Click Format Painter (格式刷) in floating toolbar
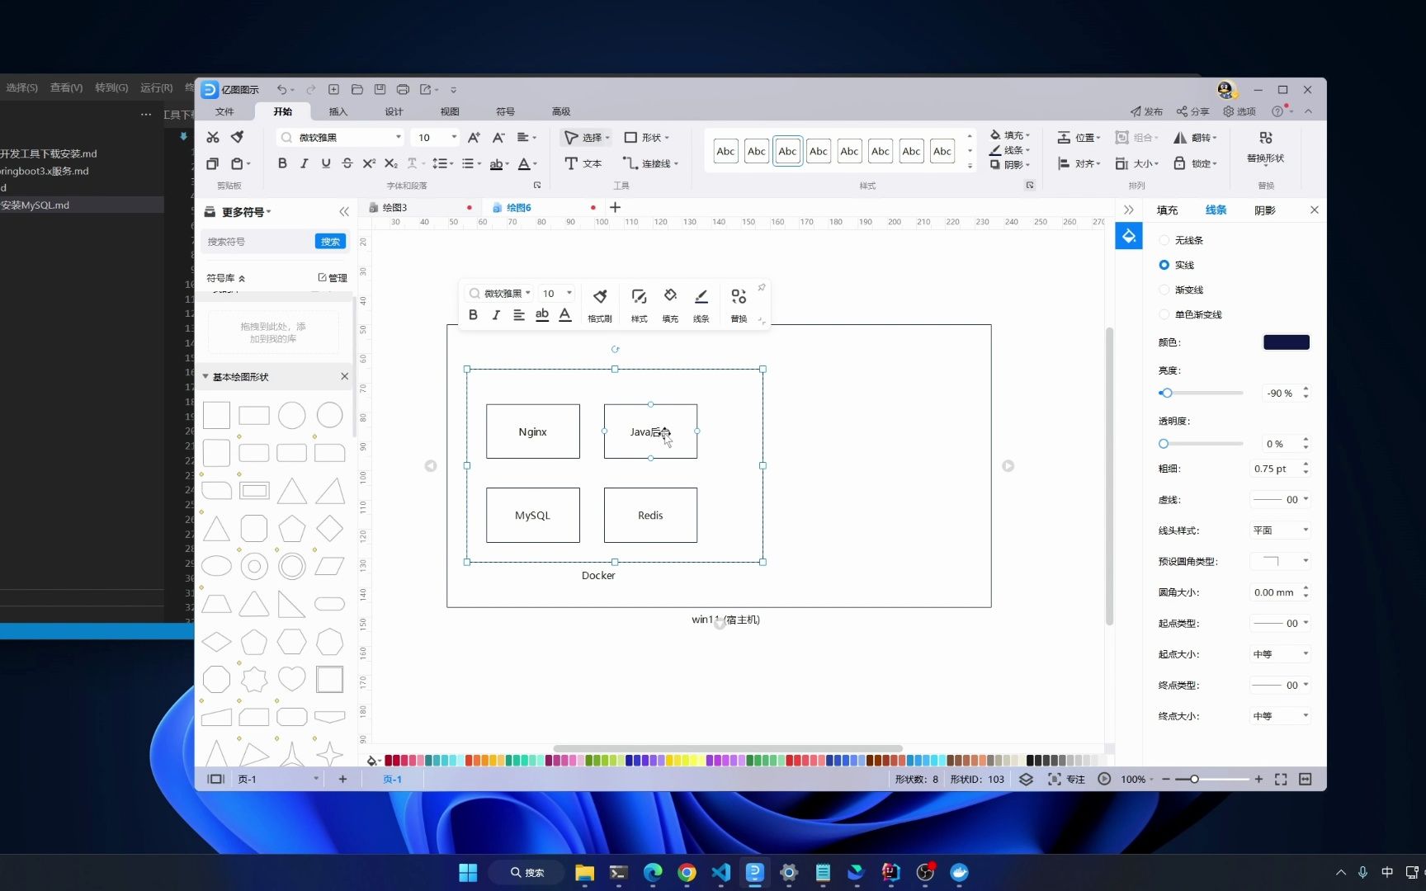The width and height of the screenshot is (1426, 891). [600, 304]
